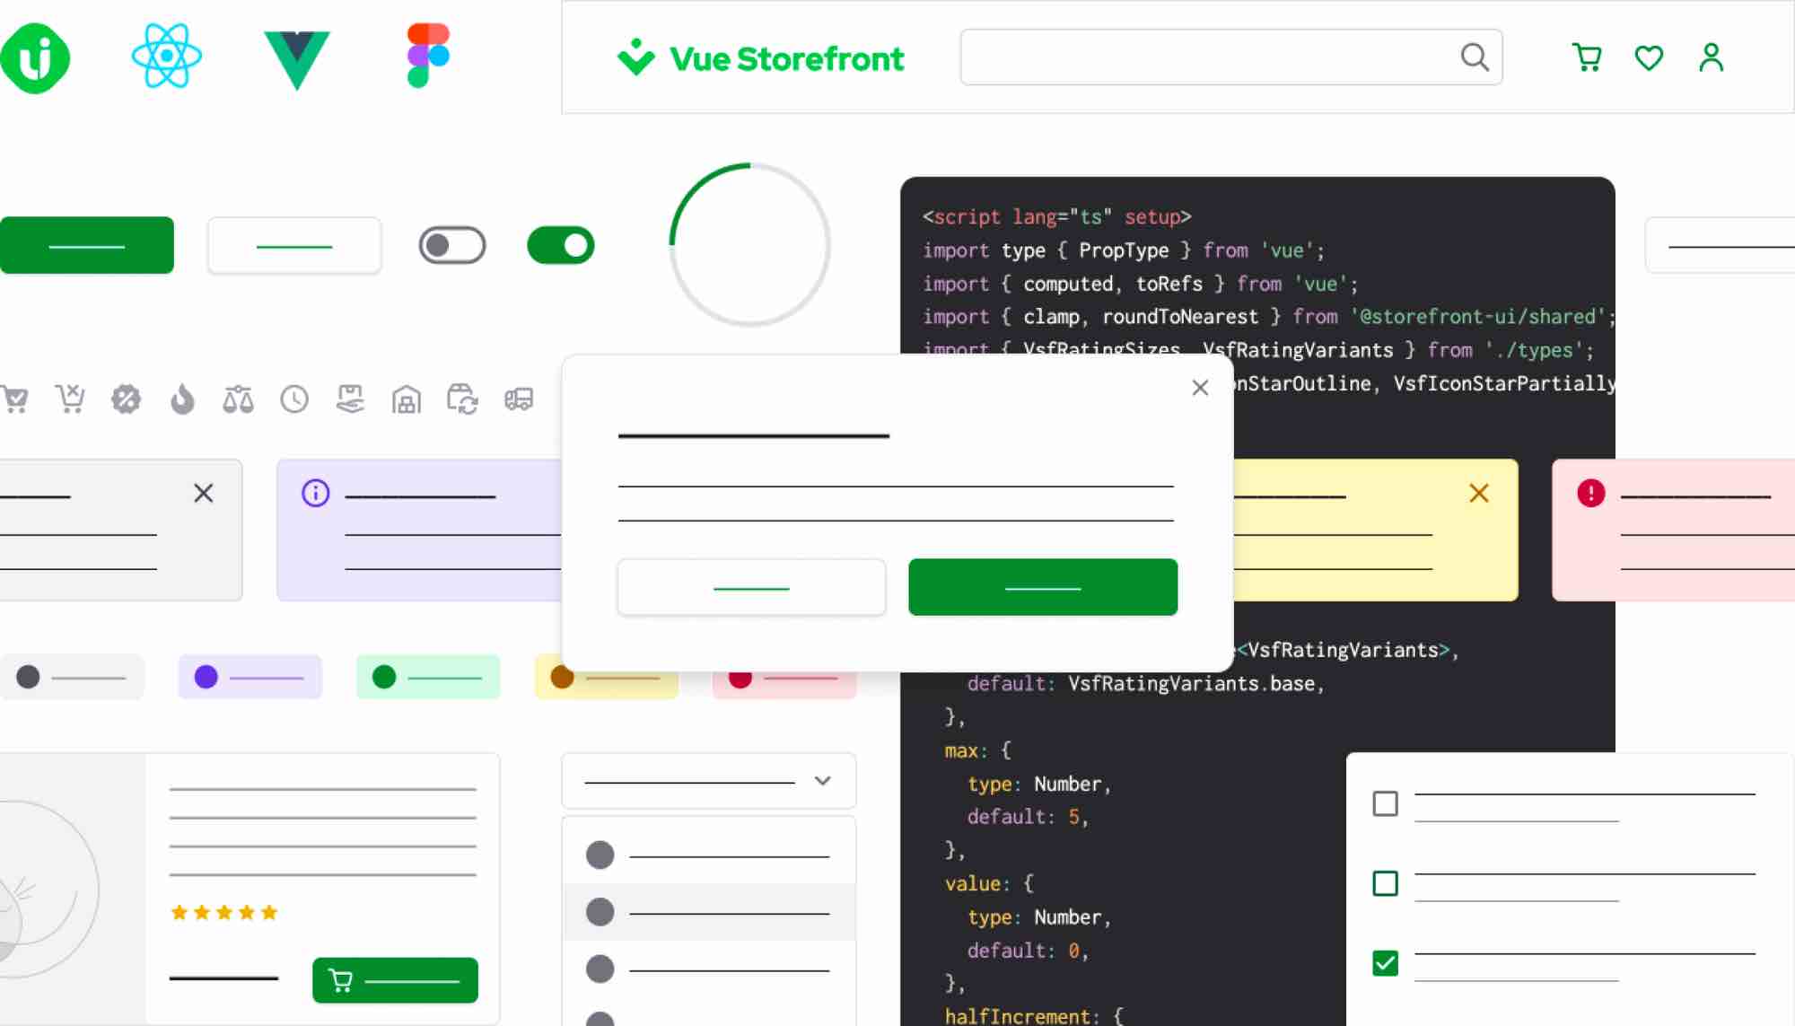Select the Storefront UI logo tab
The width and height of the screenshot is (1795, 1026).
pos(33,57)
